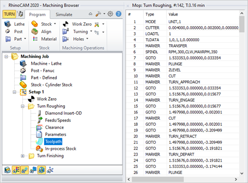The width and height of the screenshot is (248, 183).
Task: Collapse the Machining Job tree node
Action: pos(6,56)
